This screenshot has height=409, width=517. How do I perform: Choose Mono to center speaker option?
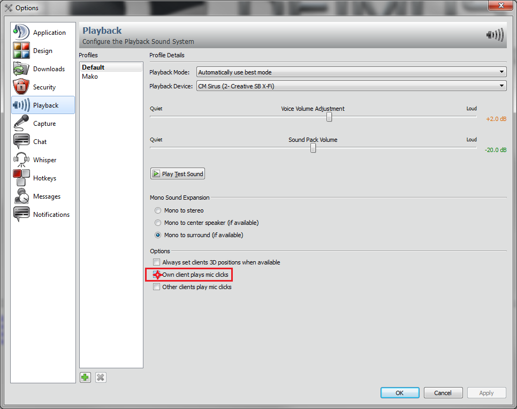click(158, 223)
